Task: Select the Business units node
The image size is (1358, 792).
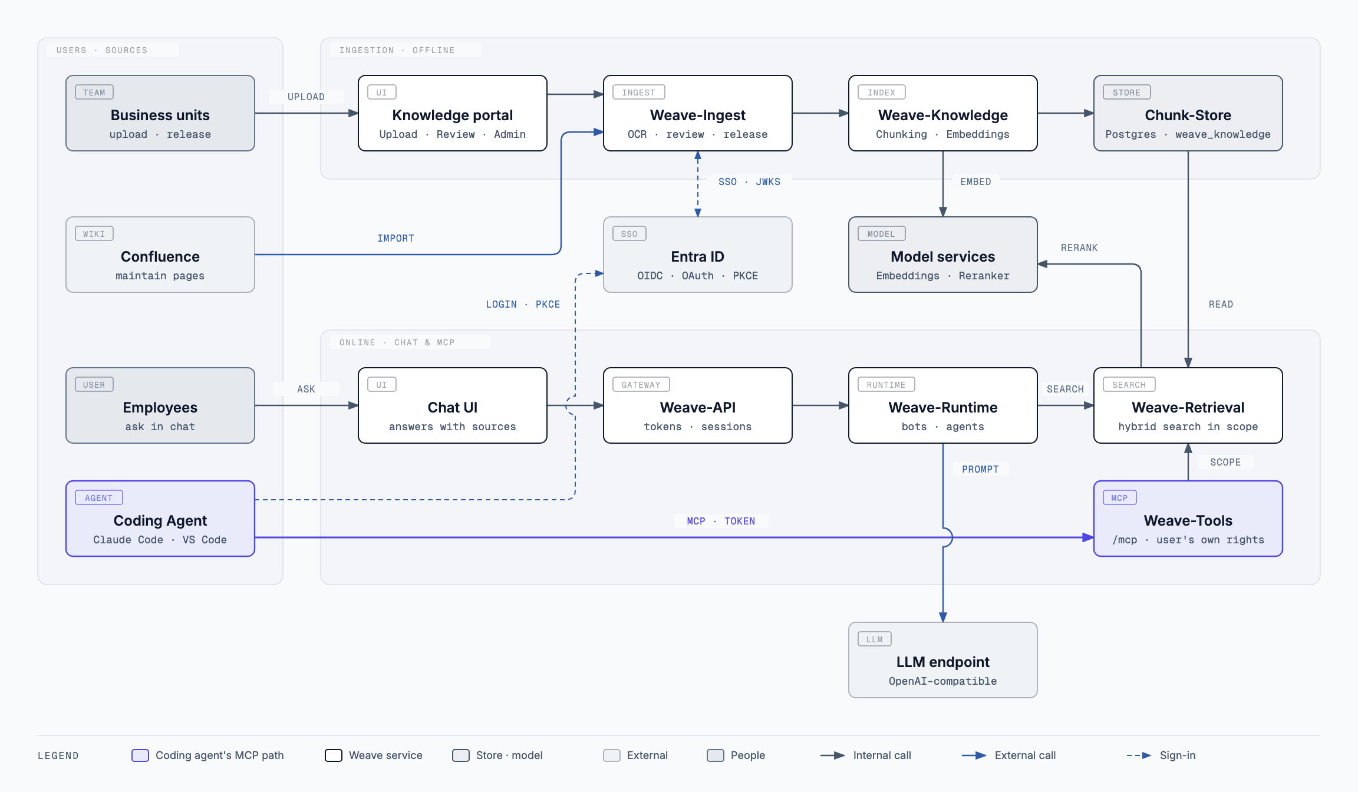Action: click(x=160, y=113)
